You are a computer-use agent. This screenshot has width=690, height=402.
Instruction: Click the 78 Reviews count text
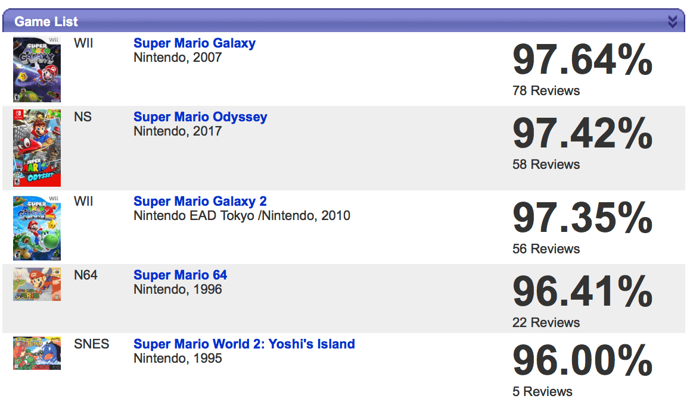[546, 90]
